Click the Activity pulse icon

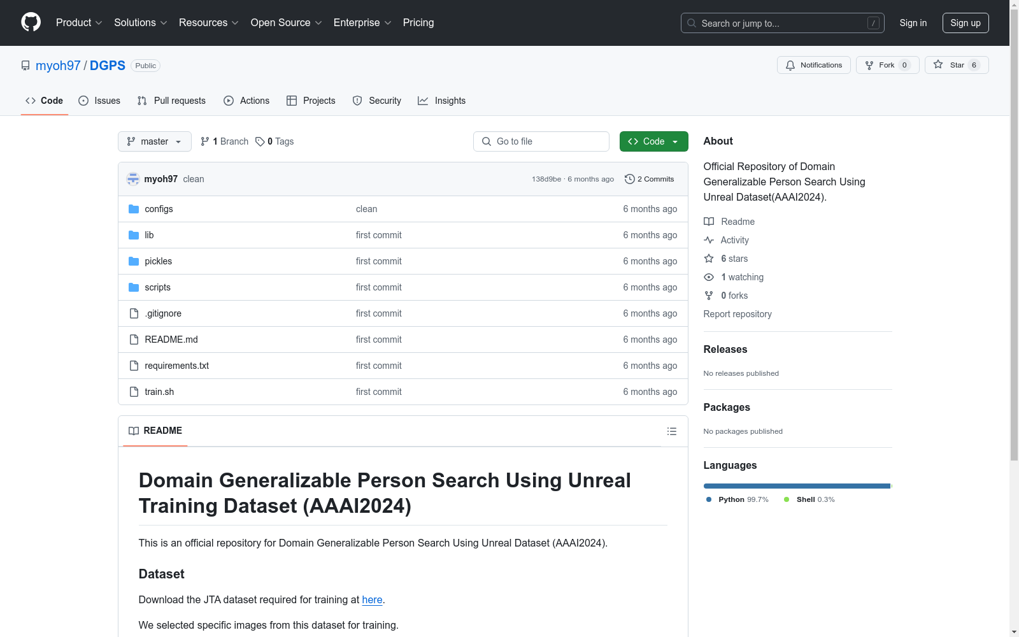(x=709, y=240)
